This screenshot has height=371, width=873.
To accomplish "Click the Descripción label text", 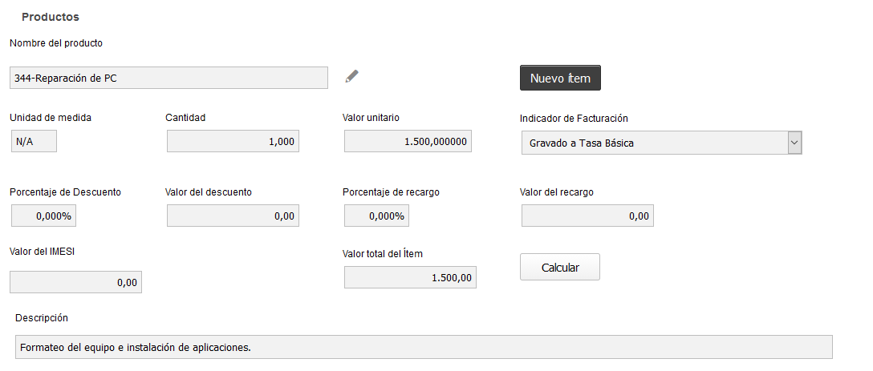I will 42,317.
